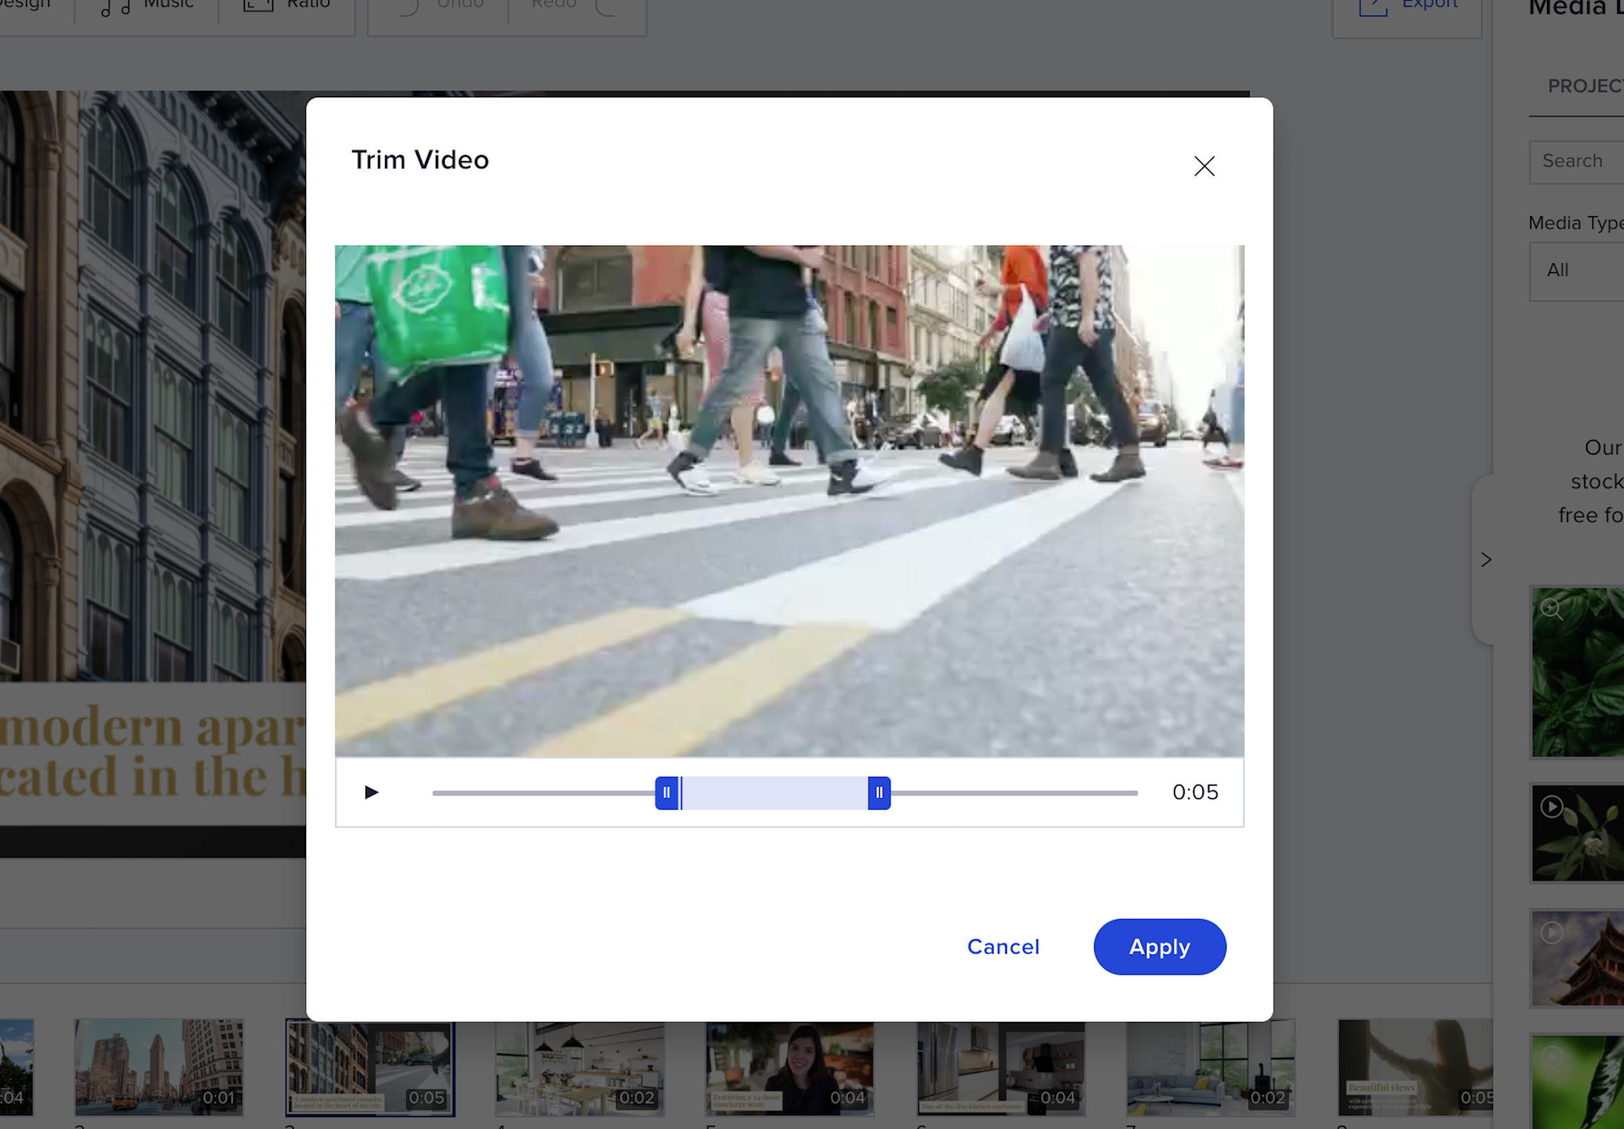Cancel the trim operation
The height and width of the screenshot is (1129, 1624).
(1003, 946)
